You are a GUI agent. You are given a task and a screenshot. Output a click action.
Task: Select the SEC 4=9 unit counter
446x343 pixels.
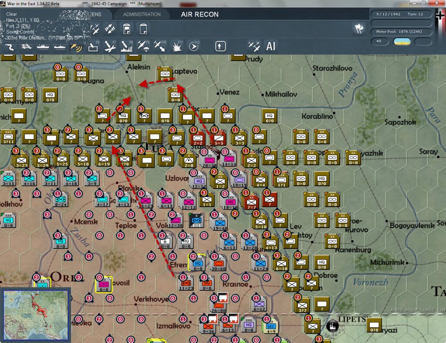(271, 326)
